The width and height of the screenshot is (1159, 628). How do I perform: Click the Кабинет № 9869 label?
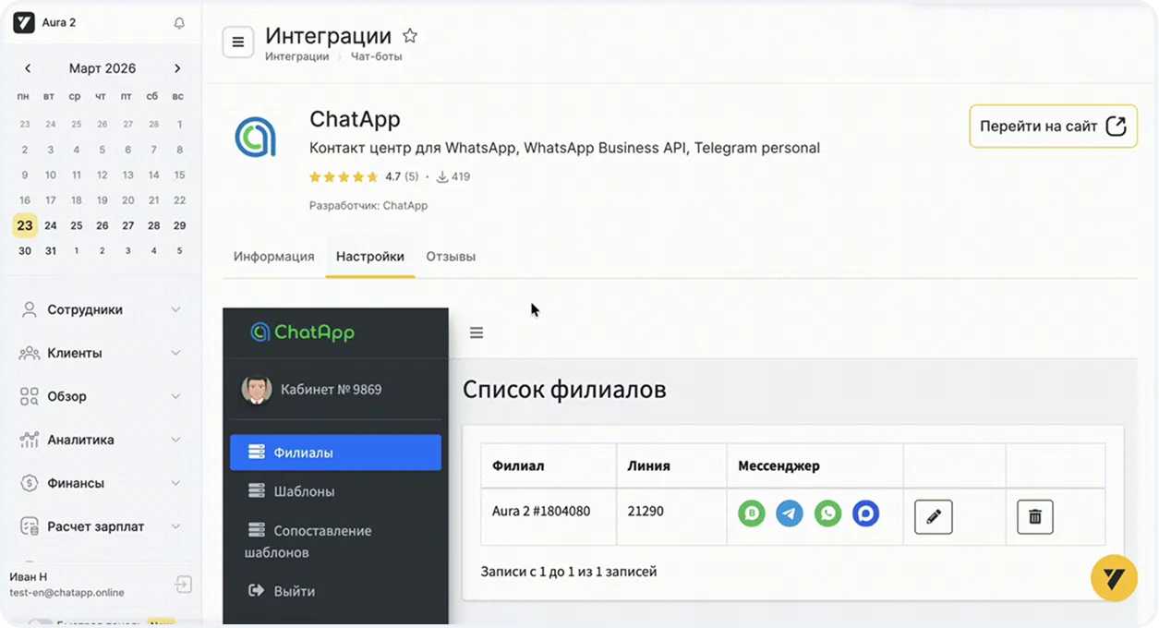[x=331, y=390]
